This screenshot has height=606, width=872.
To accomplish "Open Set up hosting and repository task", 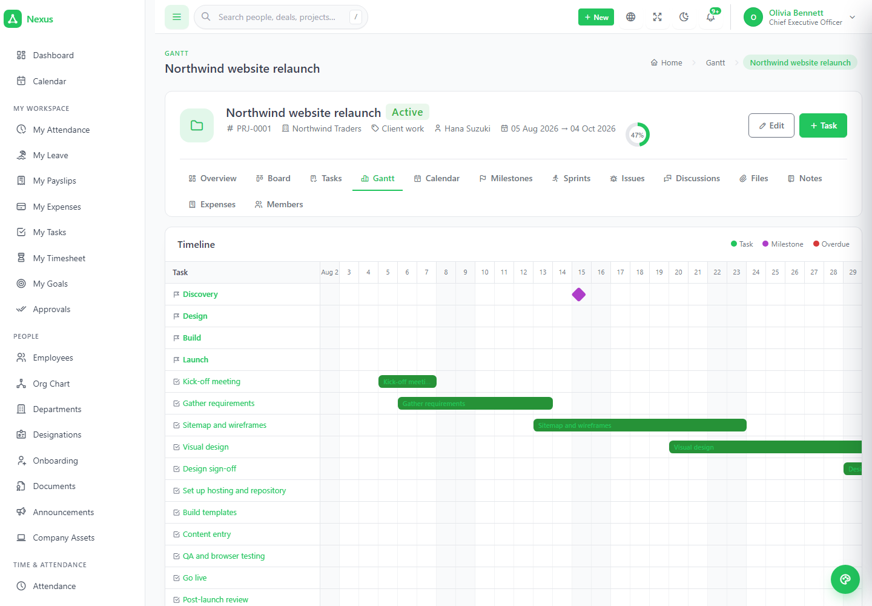I will tap(234, 491).
